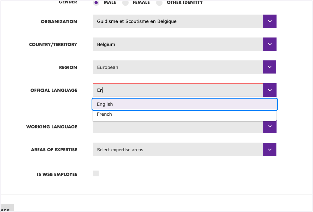
Task: Open the Areas of Expertise dropdown arrow
Action: pos(270,149)
